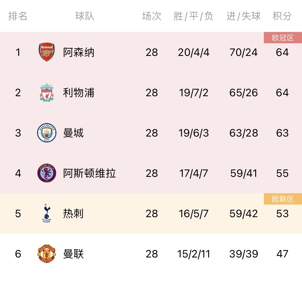
Task: Select the 曼城 team name
Action: (73, 133)
